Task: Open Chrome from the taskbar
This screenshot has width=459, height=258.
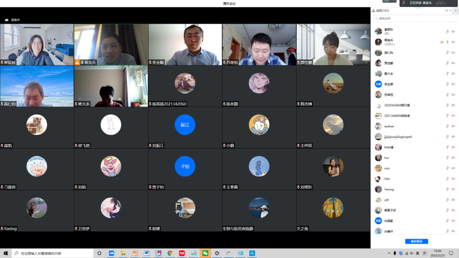Action: coord(170,253)
